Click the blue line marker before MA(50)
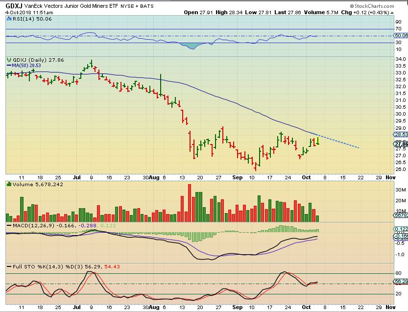The width and height of the screenshot is (408, 312). pos(9,65)
